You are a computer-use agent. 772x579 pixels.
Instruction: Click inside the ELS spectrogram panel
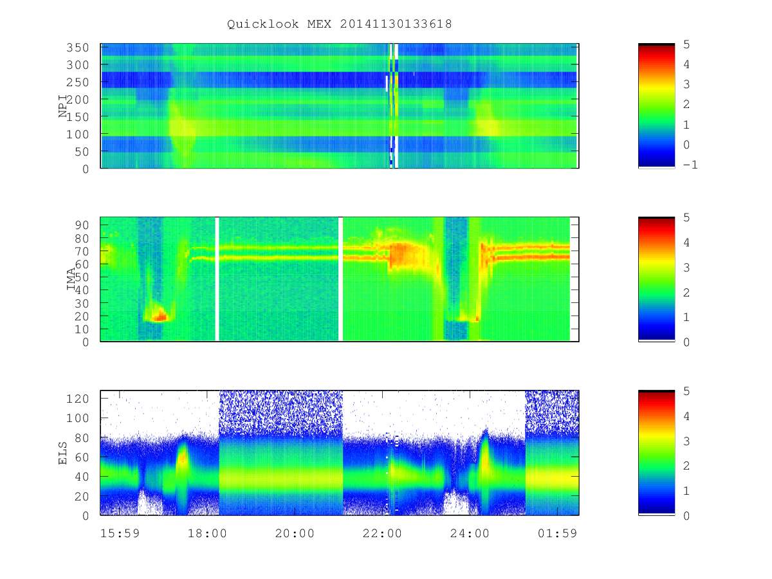tap(340, 453)
